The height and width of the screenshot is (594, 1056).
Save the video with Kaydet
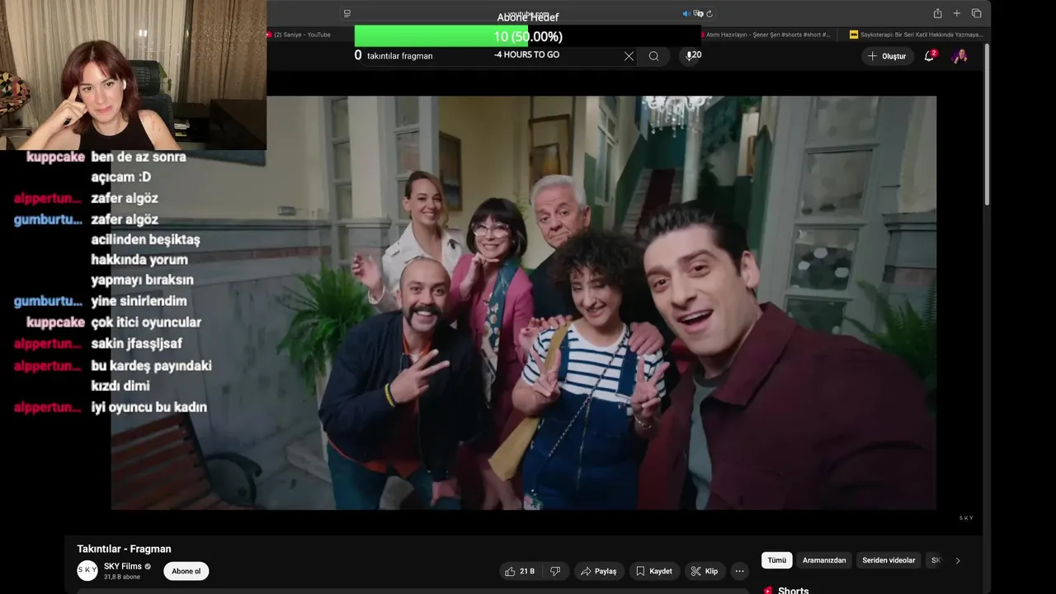(x=653, y=571)
